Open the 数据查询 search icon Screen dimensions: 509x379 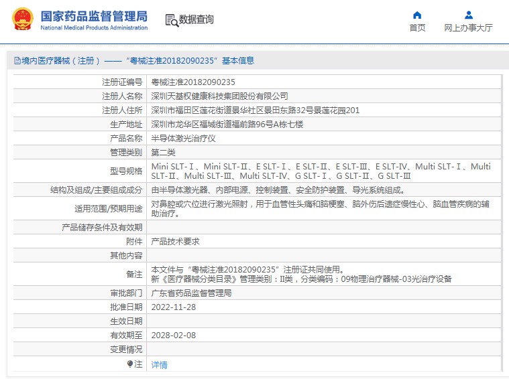pyautogui.click(x=172, y=20)
